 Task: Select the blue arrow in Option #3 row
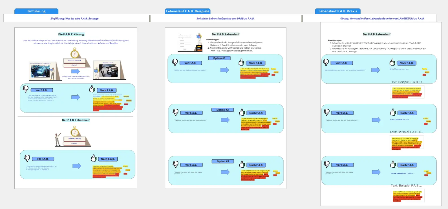(x=225, y=172)
